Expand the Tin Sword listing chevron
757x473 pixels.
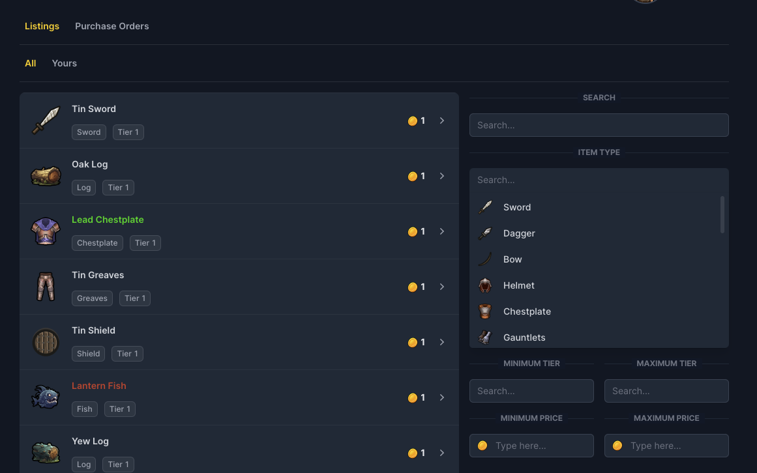click(x=442, y=121)
